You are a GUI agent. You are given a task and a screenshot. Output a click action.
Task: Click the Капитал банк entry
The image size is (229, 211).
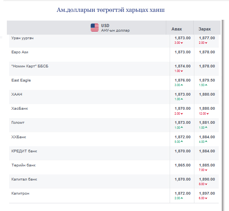tap(24, 179)
